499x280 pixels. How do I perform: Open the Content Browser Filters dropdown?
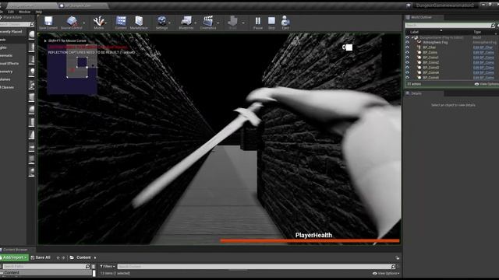tap(108, 266)
